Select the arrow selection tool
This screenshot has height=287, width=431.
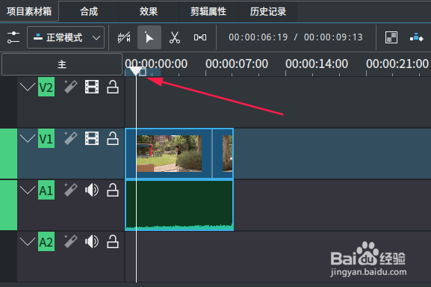(x=149, y=37)
